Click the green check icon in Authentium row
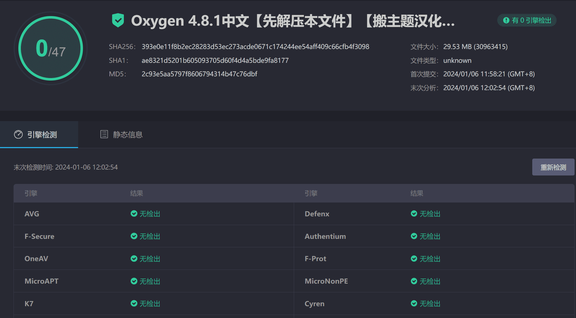The height and width of the screenshot is (318, 576). tap(414, 236)
